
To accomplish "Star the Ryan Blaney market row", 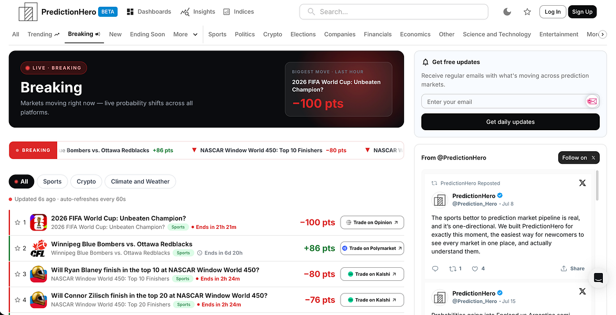I will tap(17, 274).
